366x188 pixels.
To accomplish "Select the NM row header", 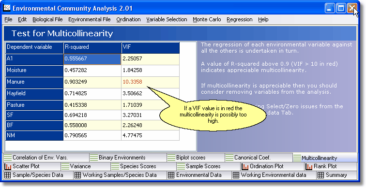I will pos(34,136).
